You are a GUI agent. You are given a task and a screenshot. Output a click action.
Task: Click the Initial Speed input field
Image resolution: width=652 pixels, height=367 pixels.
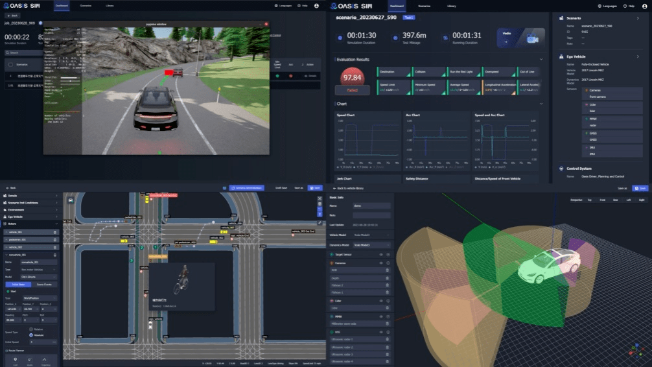(43, 342)
